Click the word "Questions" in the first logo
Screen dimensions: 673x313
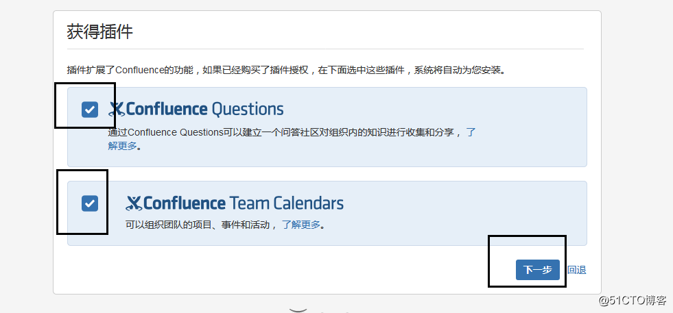pyautogui.click(x=247, y=109)
